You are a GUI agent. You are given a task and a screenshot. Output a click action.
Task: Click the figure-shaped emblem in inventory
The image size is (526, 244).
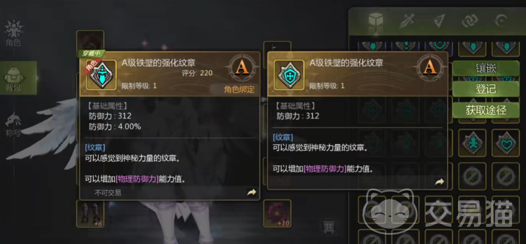click(x=472, y=143)
